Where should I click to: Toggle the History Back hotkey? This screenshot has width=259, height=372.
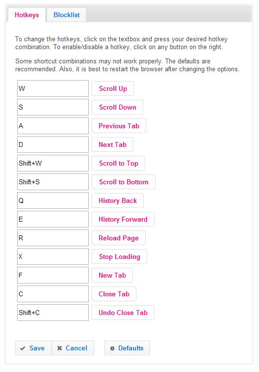(118, 200)
